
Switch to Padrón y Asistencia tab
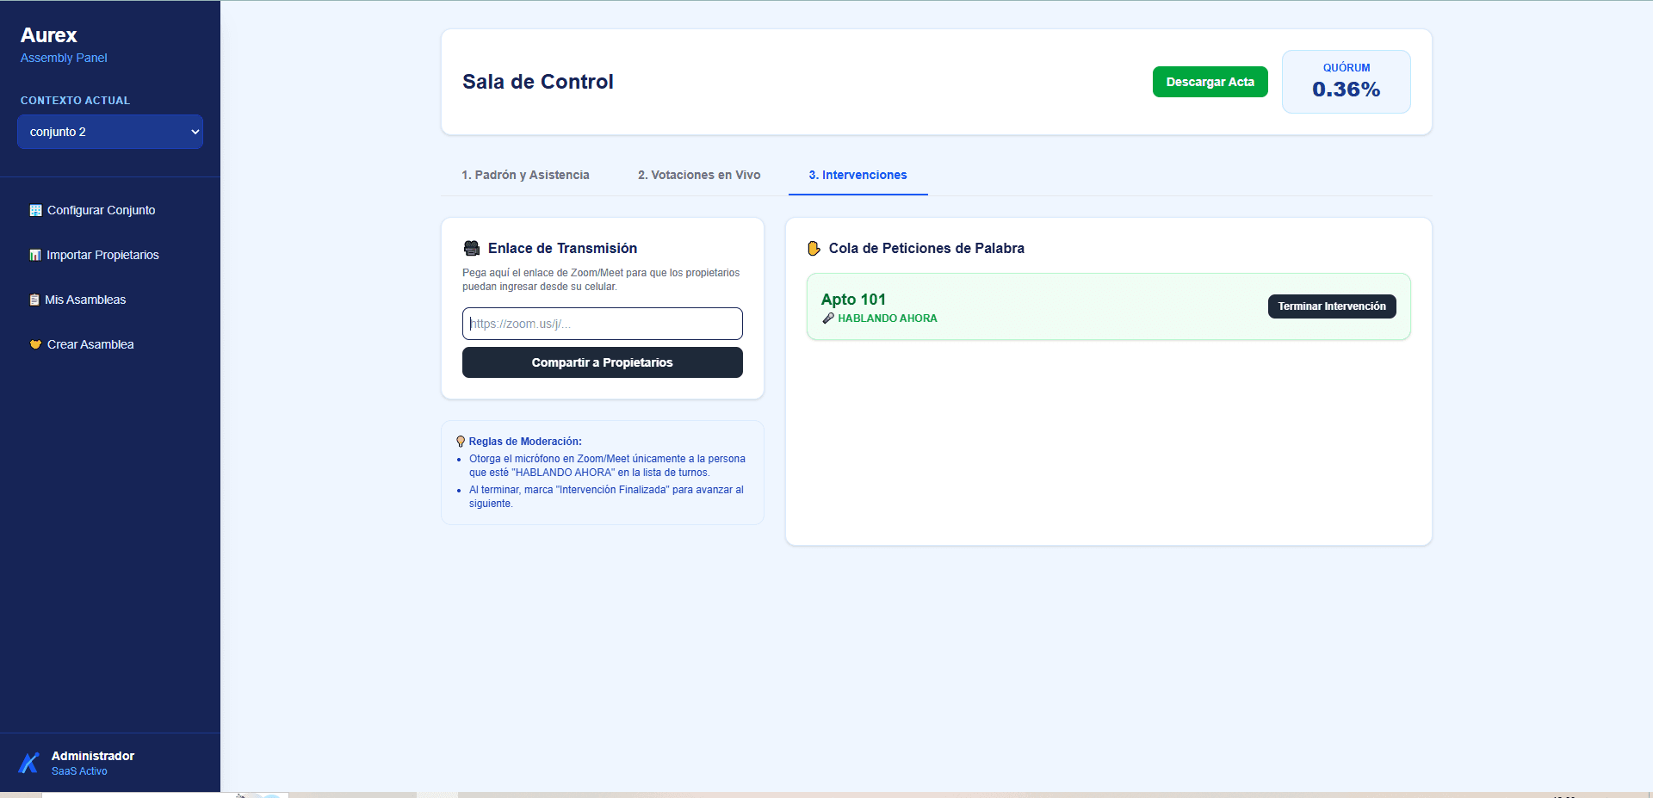[x=525, y=175]
